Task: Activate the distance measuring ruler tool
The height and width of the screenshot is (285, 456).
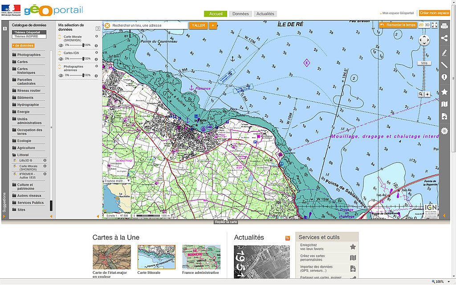Action: coord(444,65)
